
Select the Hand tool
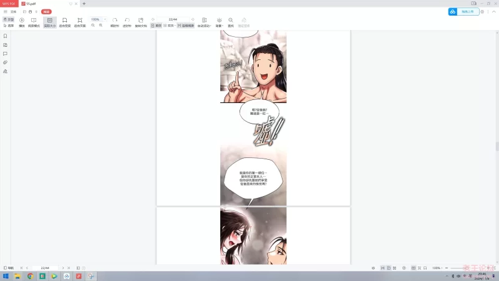coord(9,19)
